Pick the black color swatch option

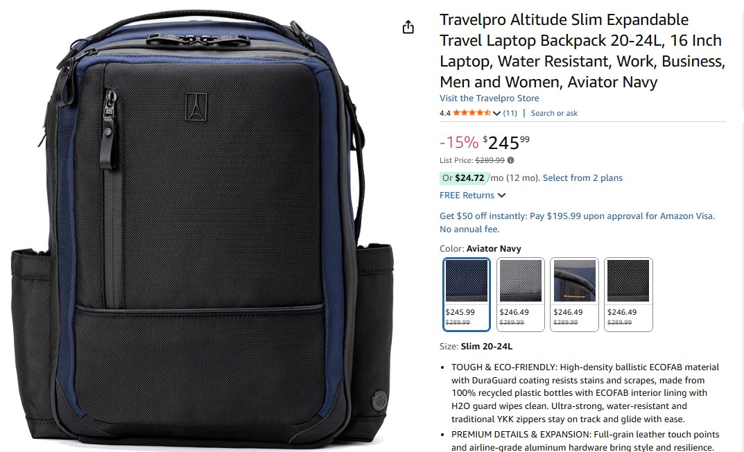tap(628, 294)
